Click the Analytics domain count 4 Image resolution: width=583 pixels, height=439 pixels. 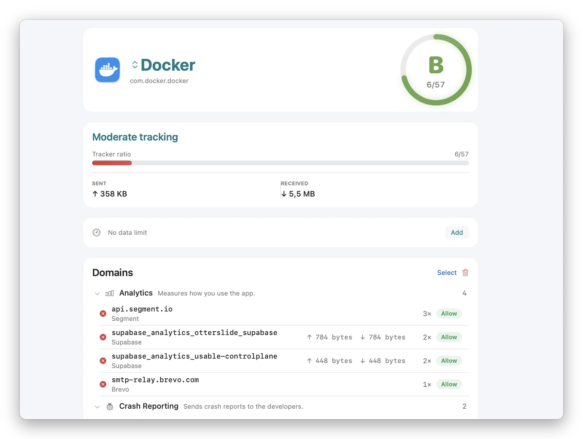(464, 293)
